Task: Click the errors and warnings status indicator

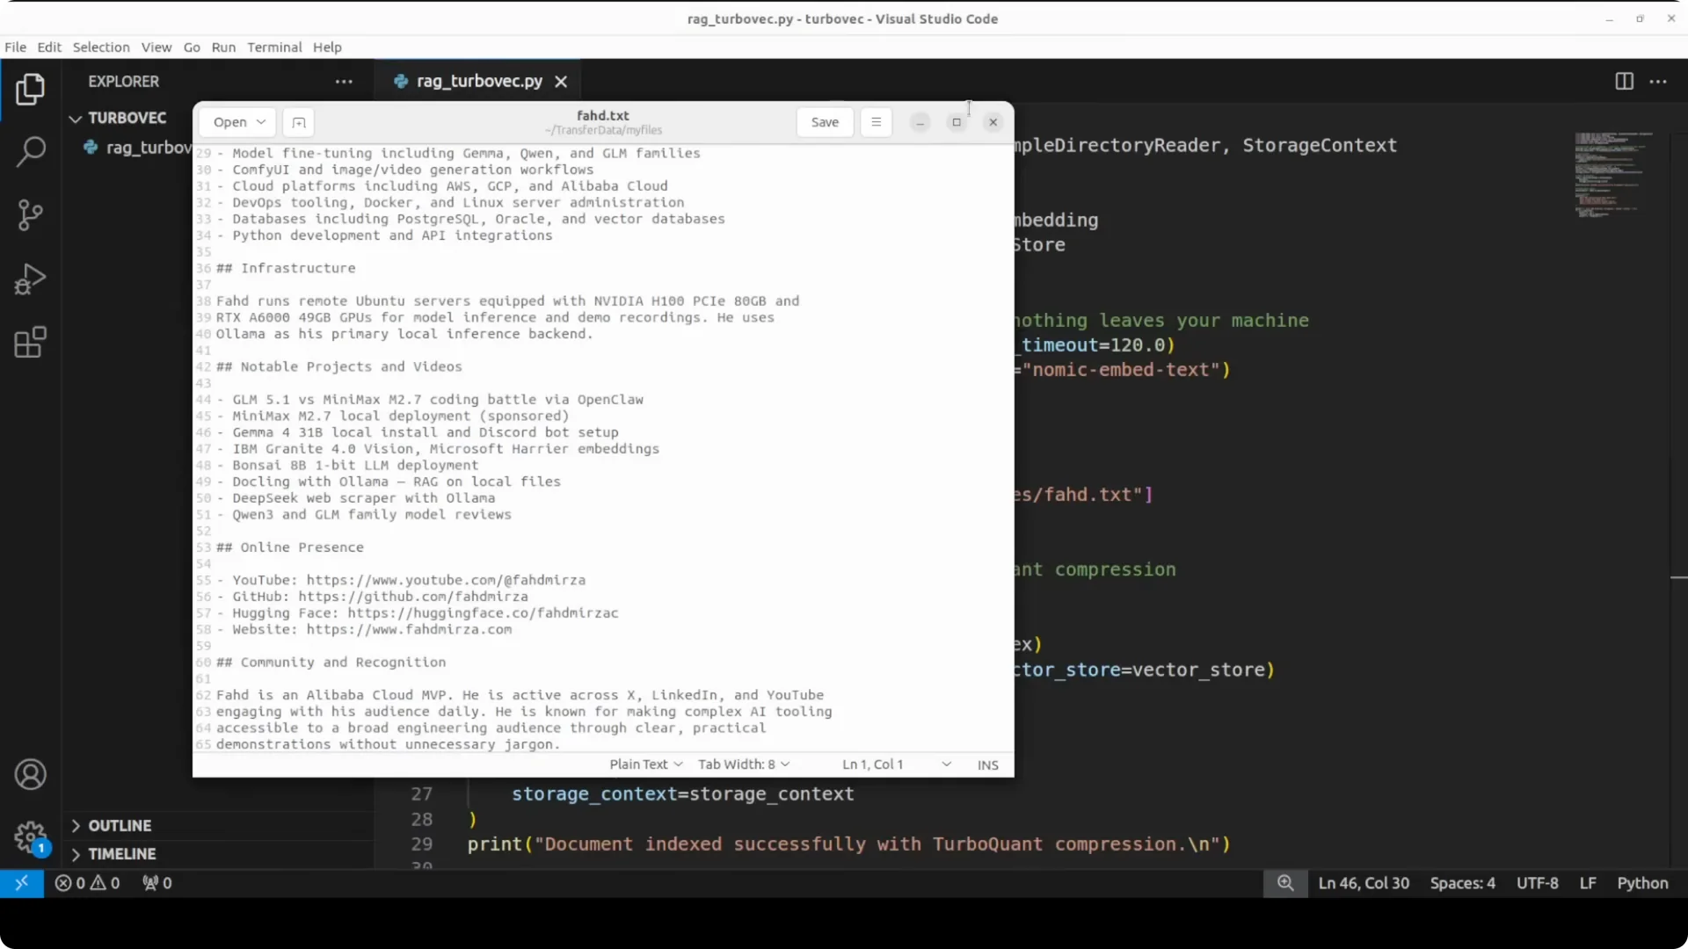Action: pyautogui.click(x=87, y=883)
